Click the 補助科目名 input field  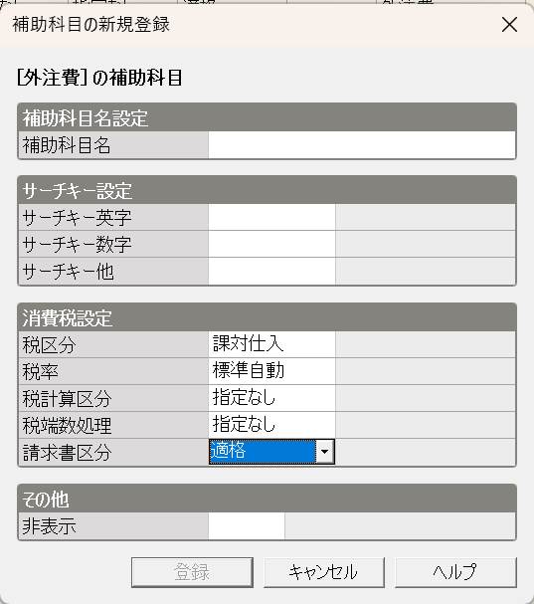[362, 145]
